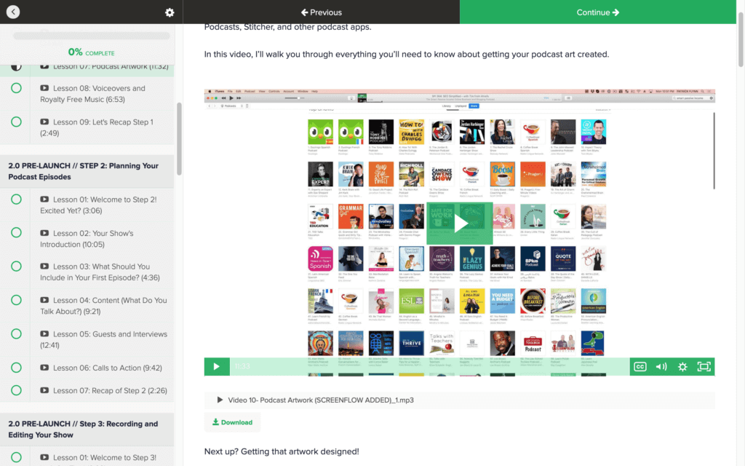Click video icon beside Lesson 05 Guests
Screen dimensions: 745x466
(x=44, y=333)
